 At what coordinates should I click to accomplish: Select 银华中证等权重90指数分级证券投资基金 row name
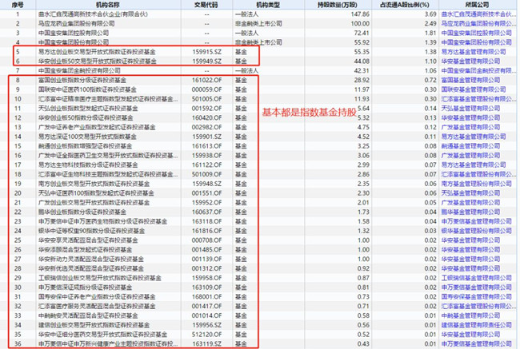click(91, 231)
